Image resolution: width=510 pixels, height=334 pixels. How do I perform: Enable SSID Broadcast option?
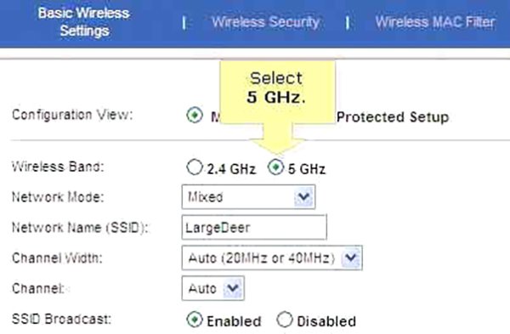tap(195, 320)
